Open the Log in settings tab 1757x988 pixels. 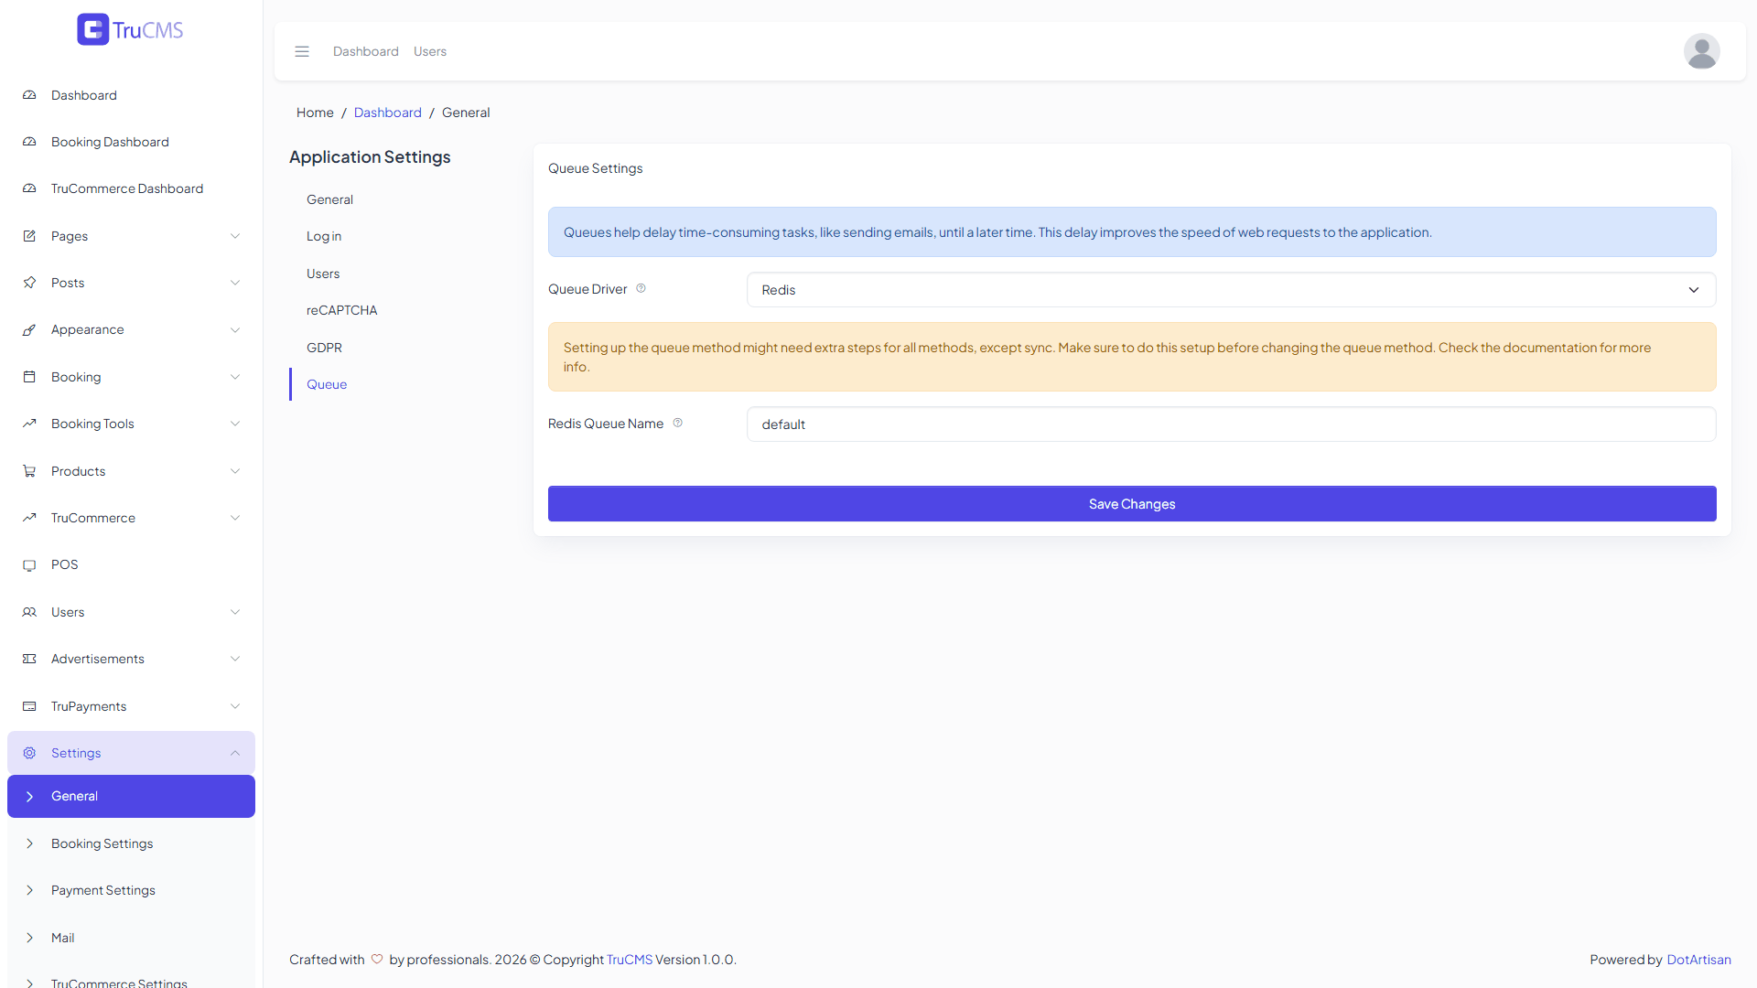324,236
